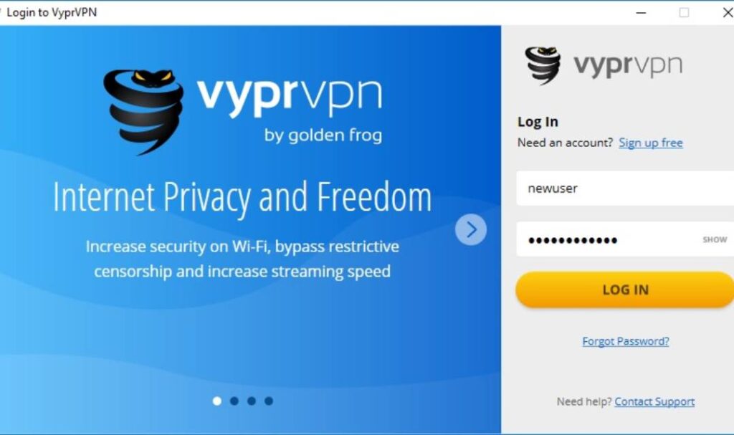Select the second carousel dot
Viewport: 734px width, 435px height.
(234, 401)
